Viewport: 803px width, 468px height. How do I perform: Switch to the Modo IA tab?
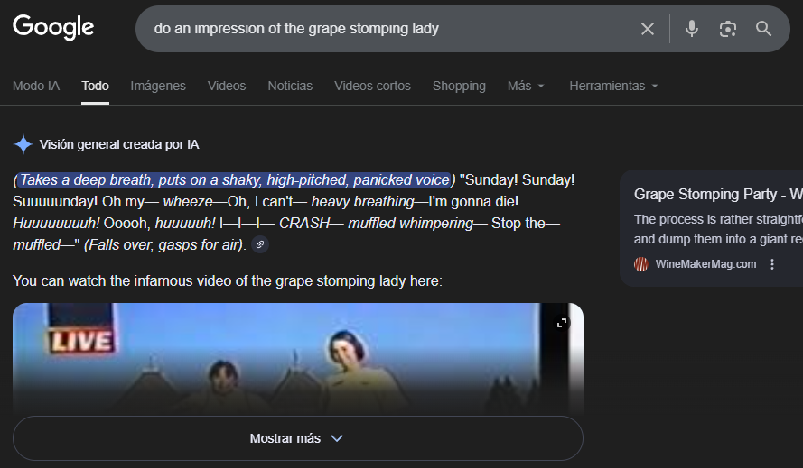click(x=36, y=86)
